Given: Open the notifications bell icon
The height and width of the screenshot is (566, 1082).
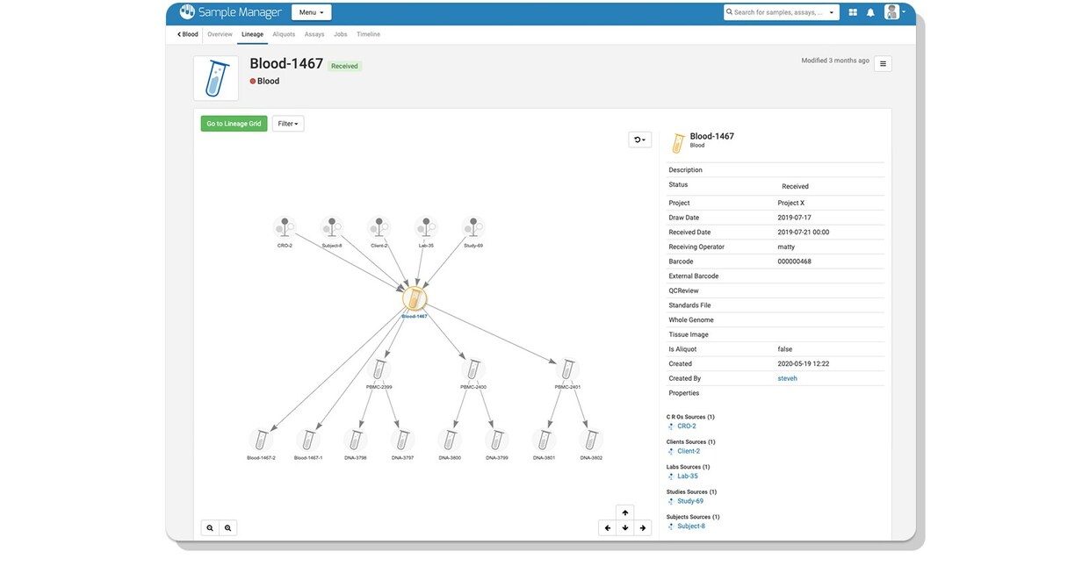Looking at the screenshot, I should 869,12.
